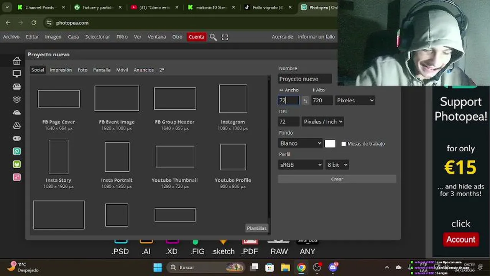Select the FB Page Cover template
This screenshot has height=276, width=490.
point(59,109)
